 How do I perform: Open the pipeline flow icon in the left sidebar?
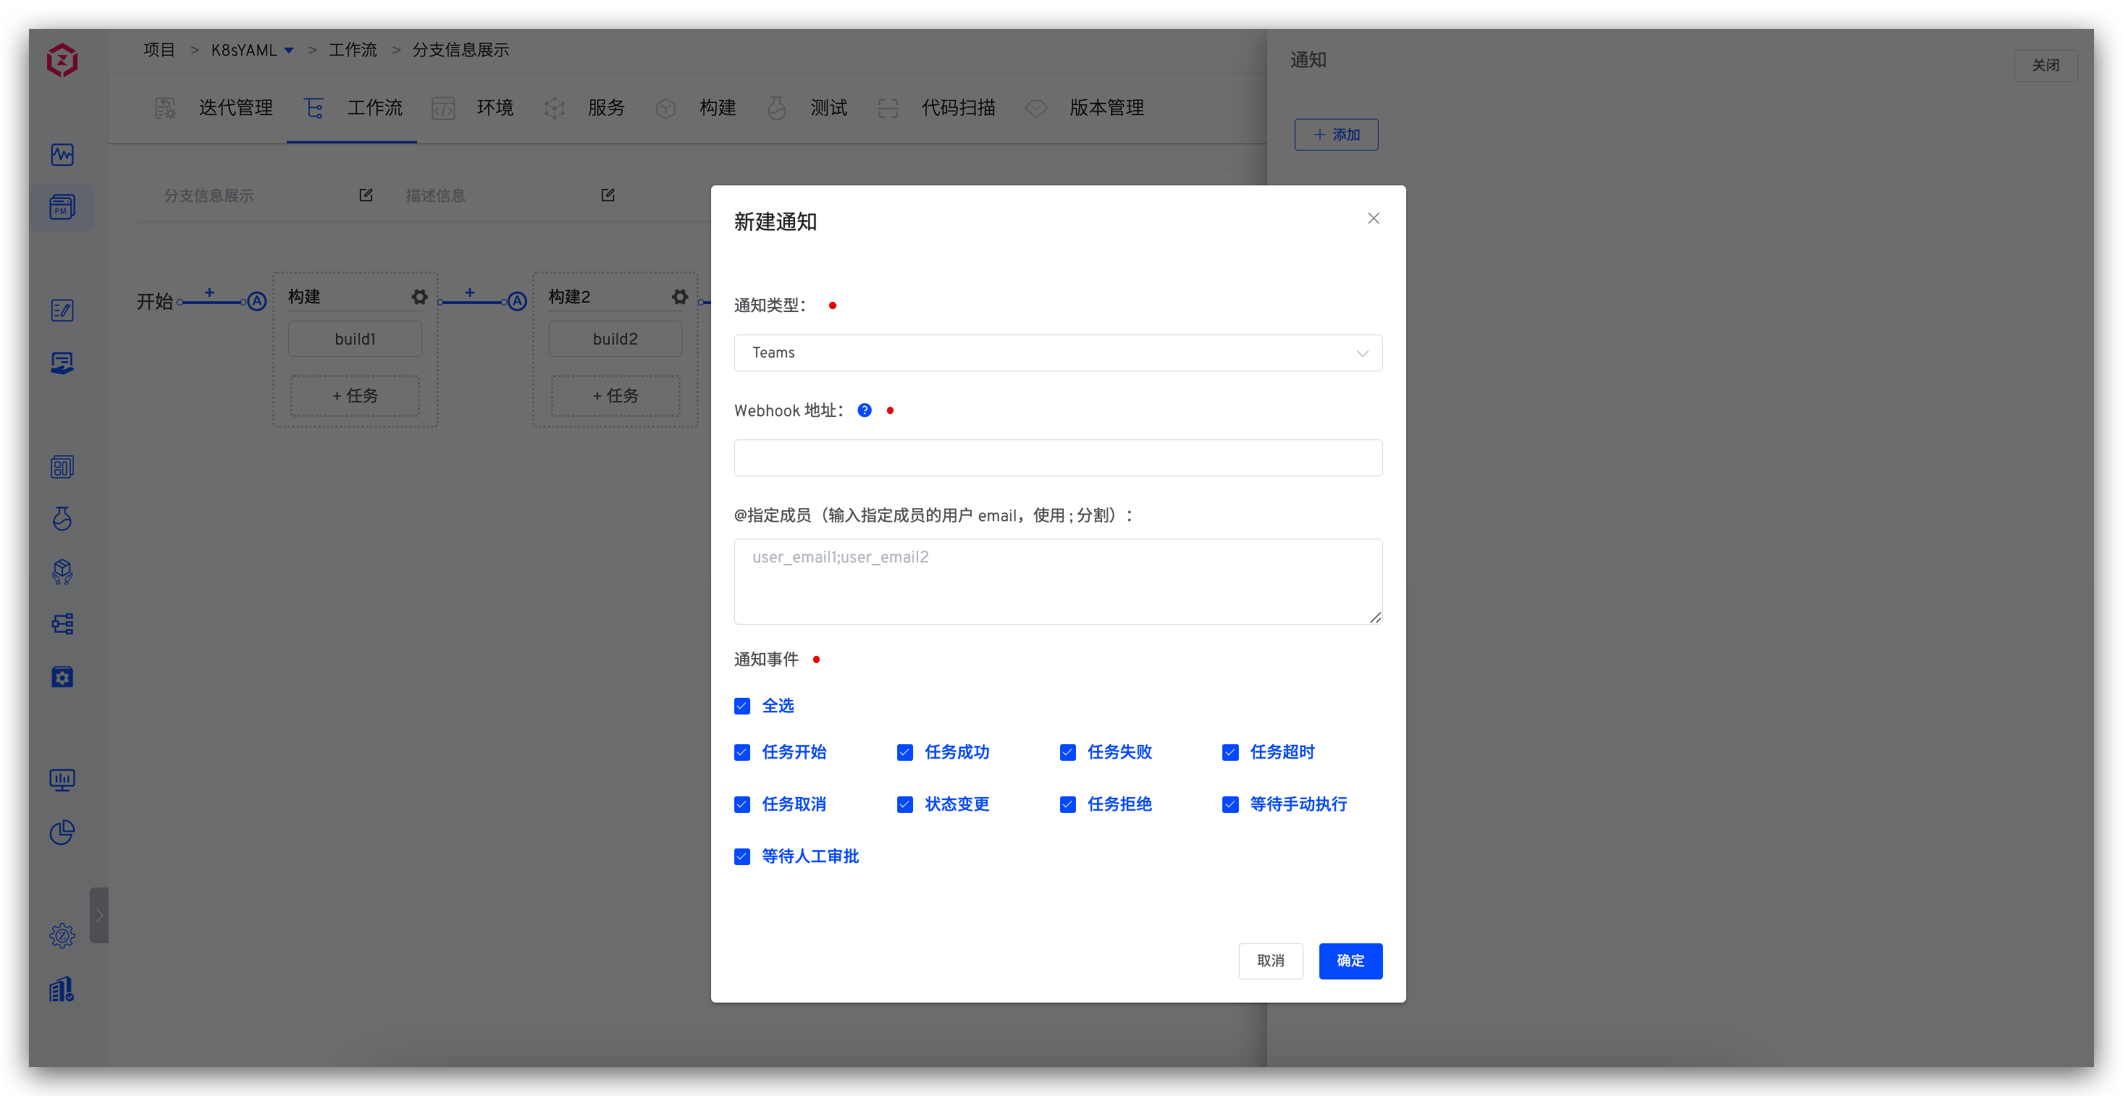62,624
